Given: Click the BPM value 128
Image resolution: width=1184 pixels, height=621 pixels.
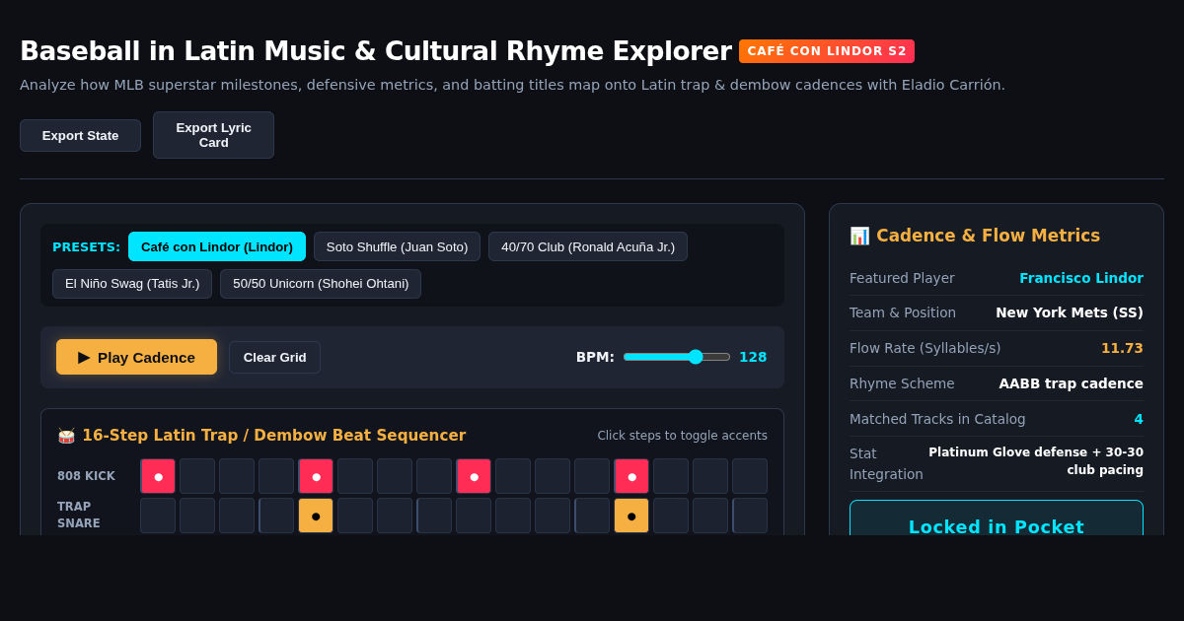Looking at the screenshot, I should [x=753, y=357].
